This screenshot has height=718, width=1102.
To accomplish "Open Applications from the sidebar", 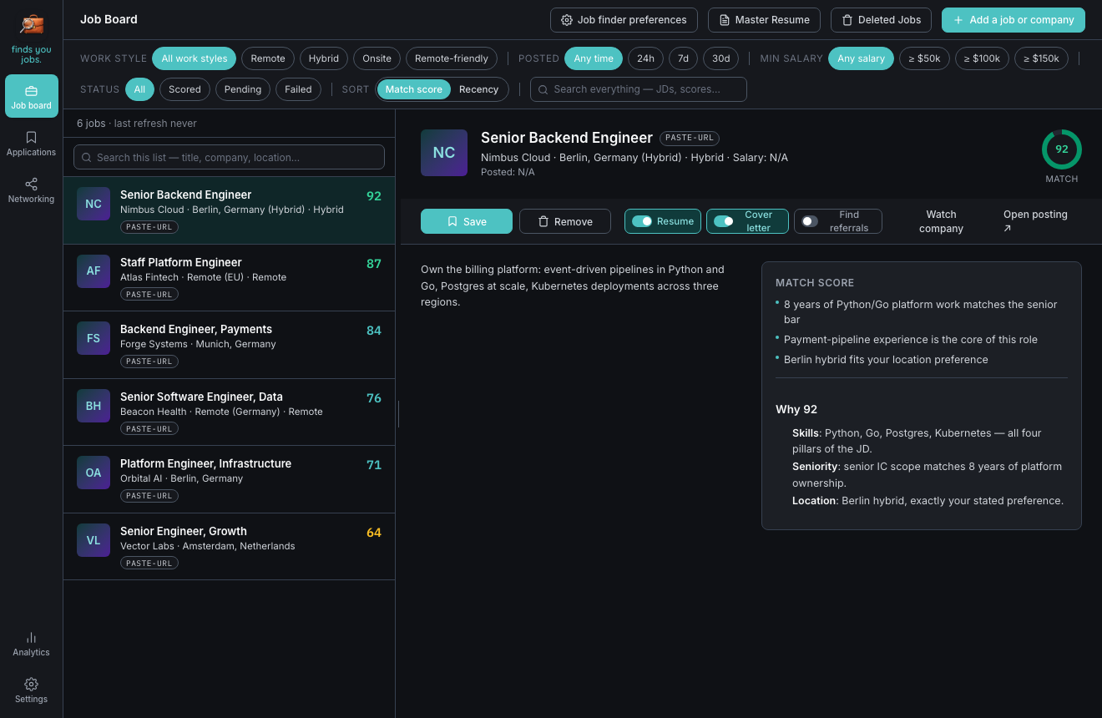I will [x=32, y=143].
